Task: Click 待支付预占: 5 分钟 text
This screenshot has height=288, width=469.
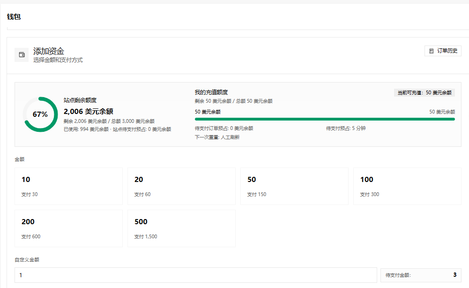Action: [346, 129]
